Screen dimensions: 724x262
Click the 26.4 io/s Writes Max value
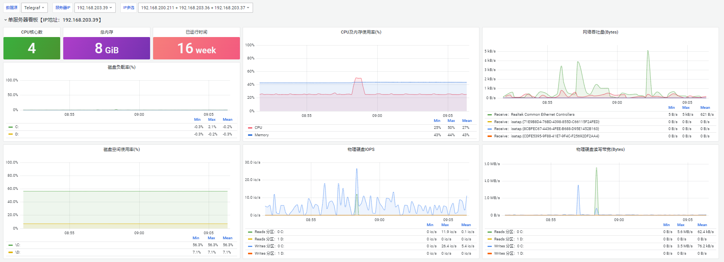coord(449,246)
